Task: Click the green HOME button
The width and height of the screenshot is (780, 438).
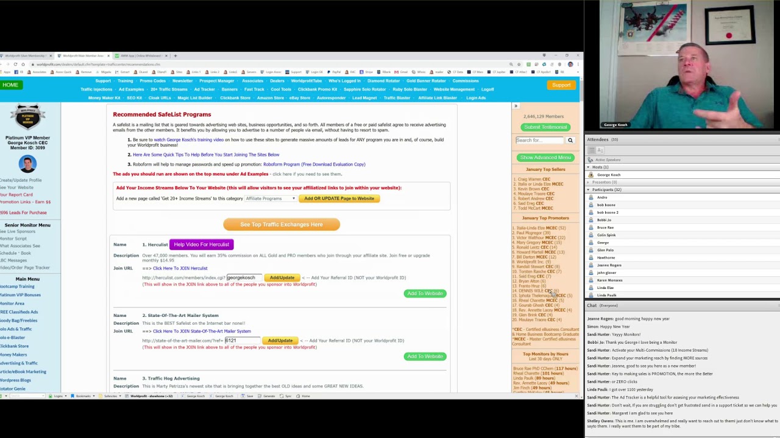Action: pyautogui.click(x=10, y=85)
